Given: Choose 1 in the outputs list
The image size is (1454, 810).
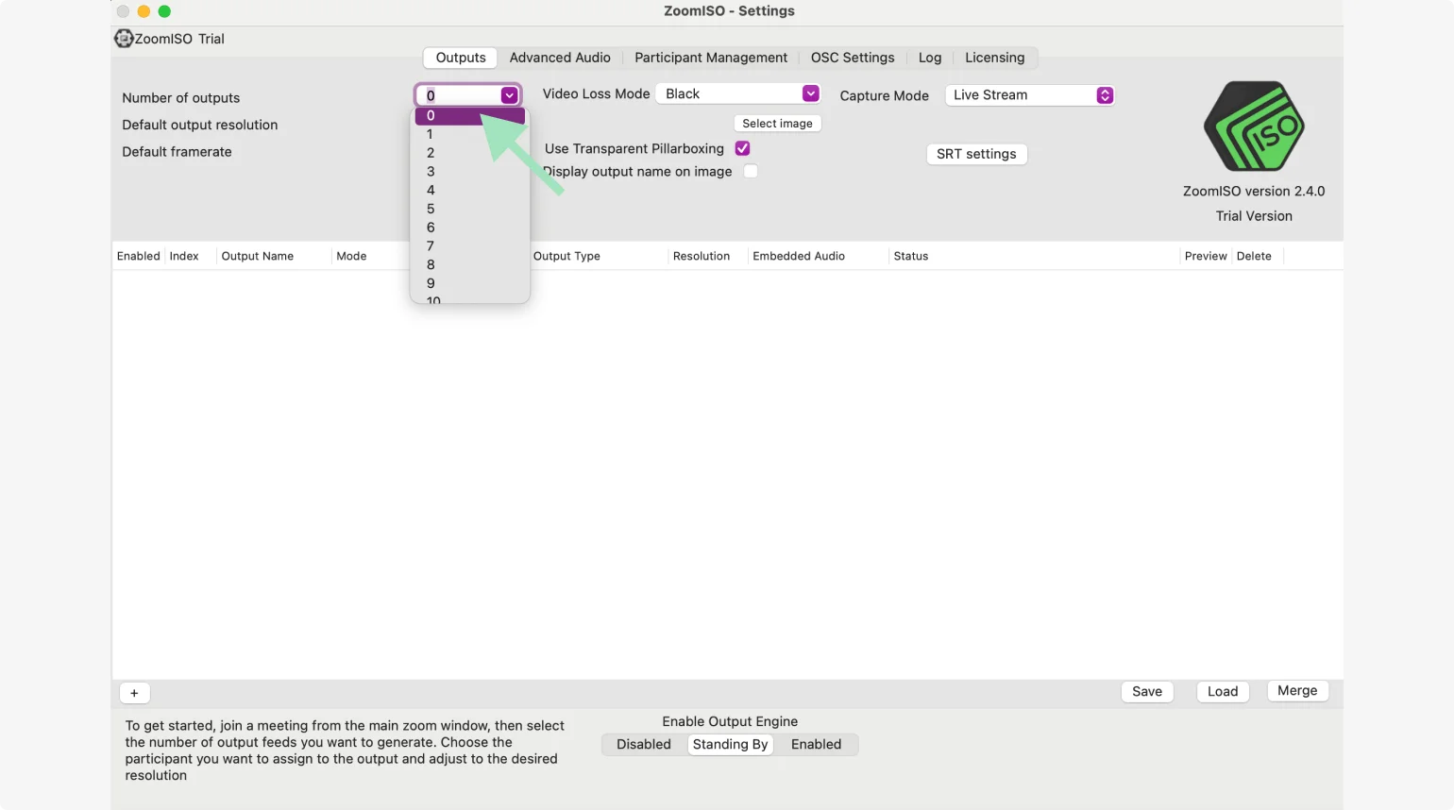Looking at the screenshot, I should [470, 134].
